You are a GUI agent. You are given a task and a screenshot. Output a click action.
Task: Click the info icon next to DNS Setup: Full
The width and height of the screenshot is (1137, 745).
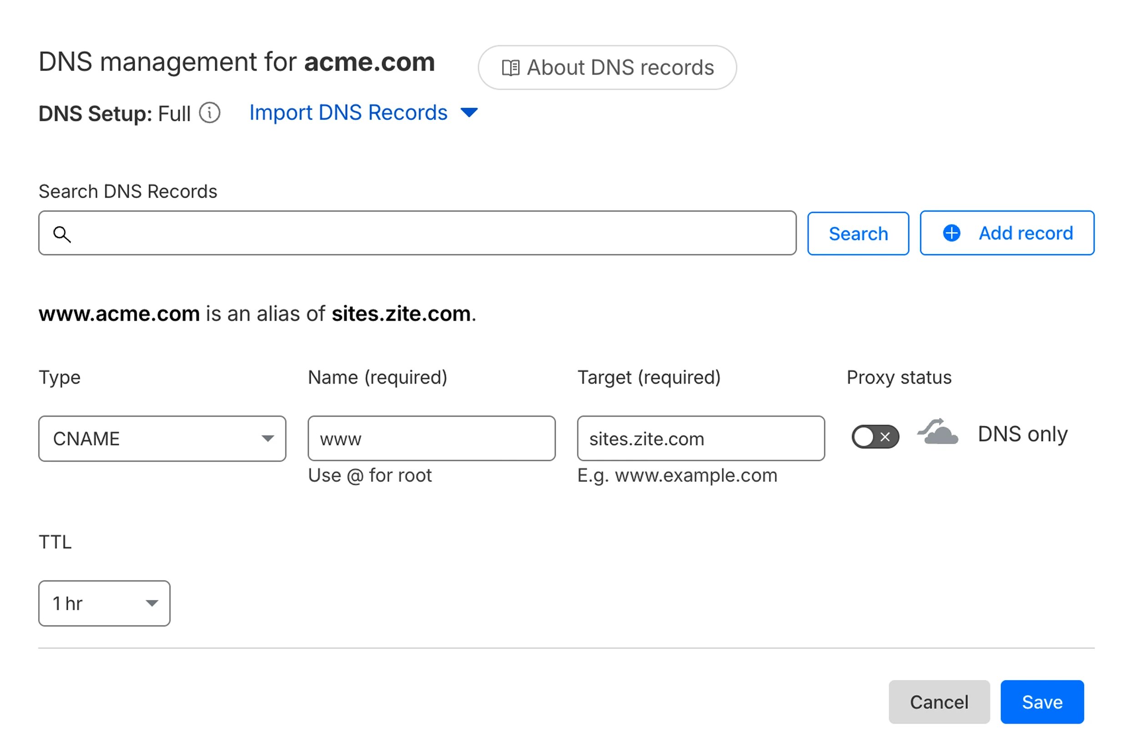210,114
